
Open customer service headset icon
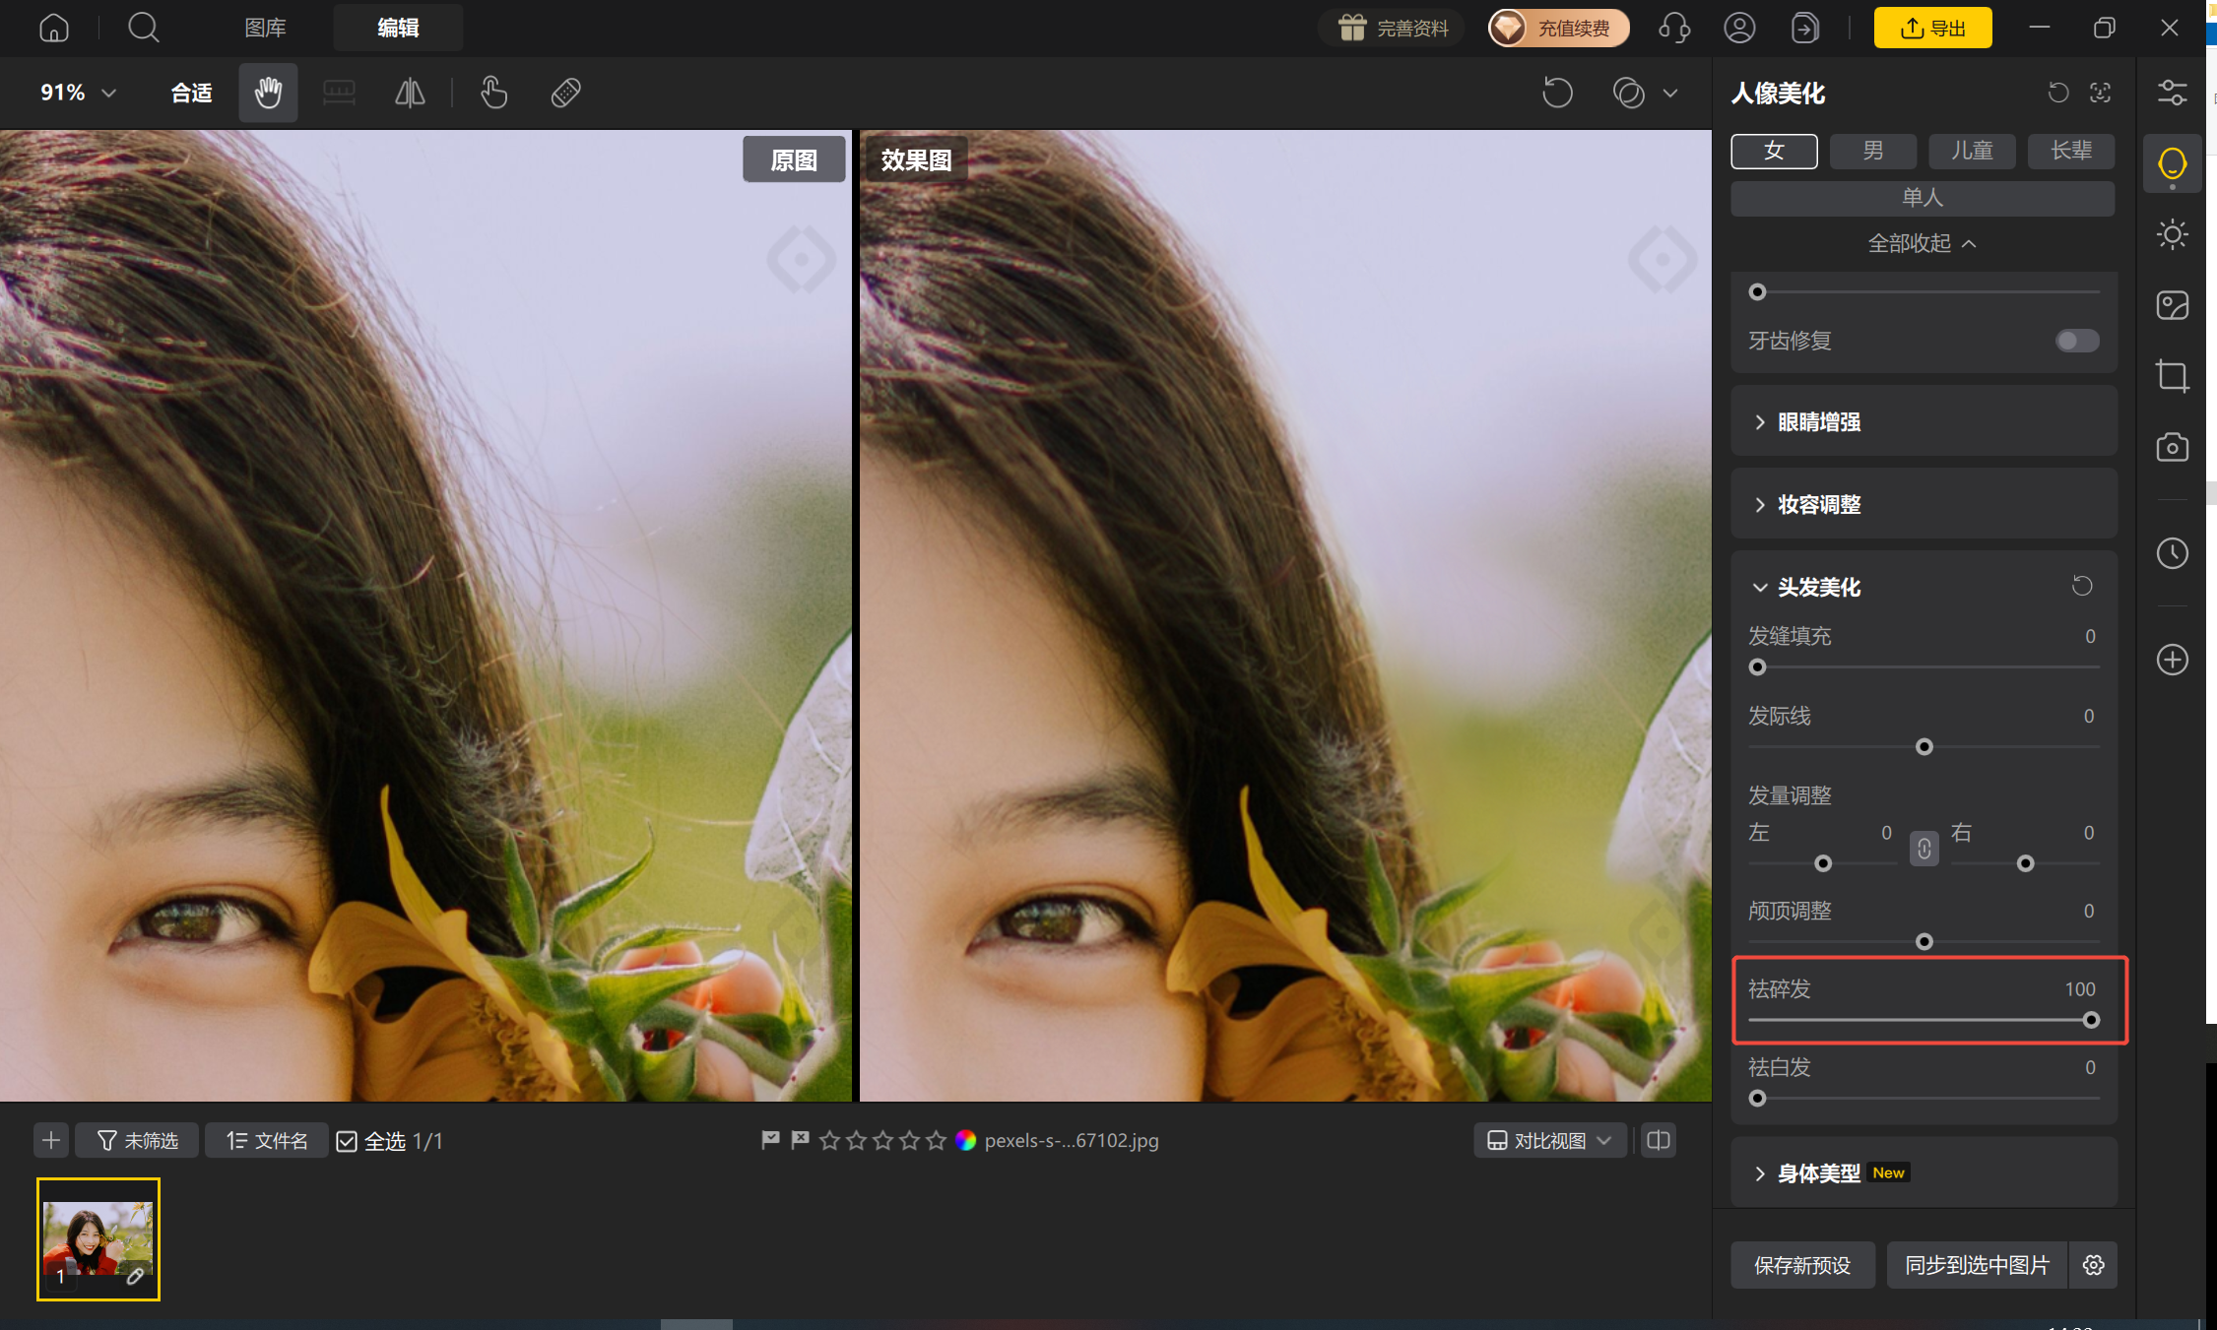click(x=1674, y=28)
